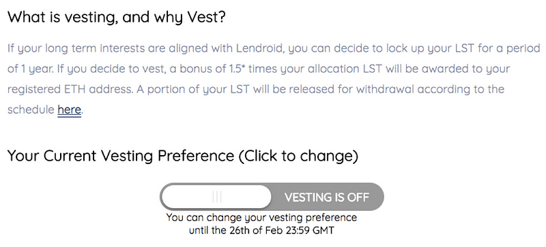Click the word 'schedule' before the link
The image size is (546, 247).
[31, 110]
